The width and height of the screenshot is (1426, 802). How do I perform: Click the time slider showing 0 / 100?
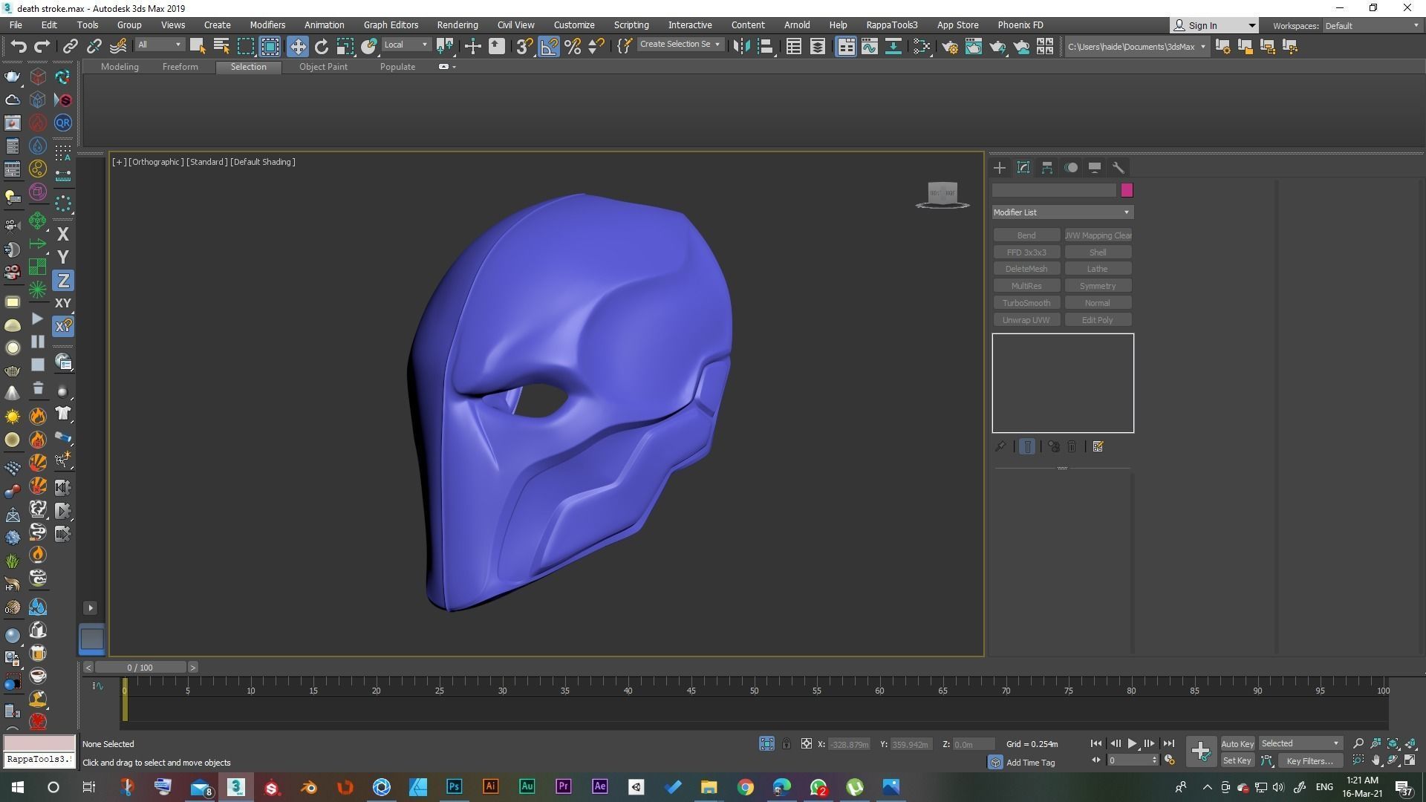[x=140, y=668]
